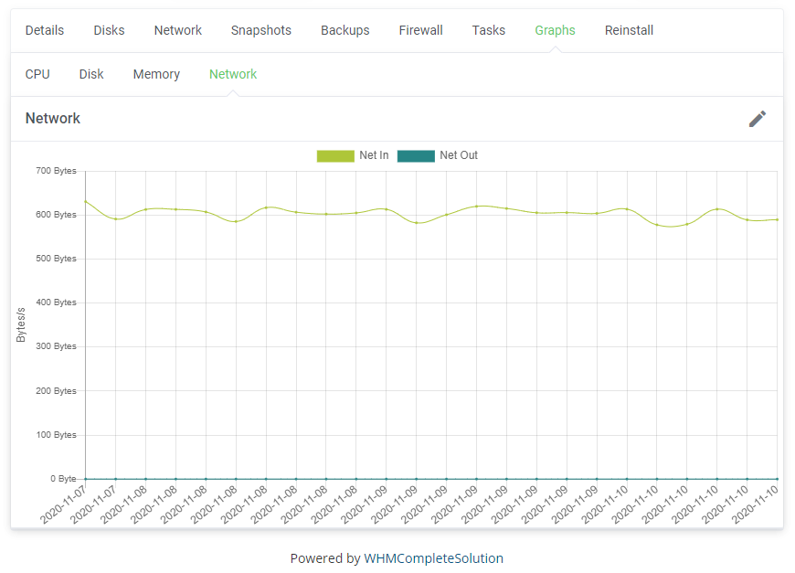Click the last Net In data point
The height and width of the screenshot is (573, 795).
778,219
